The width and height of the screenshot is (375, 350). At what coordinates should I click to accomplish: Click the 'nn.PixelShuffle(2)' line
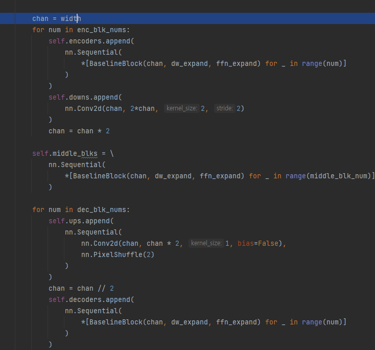pos(118,255)
